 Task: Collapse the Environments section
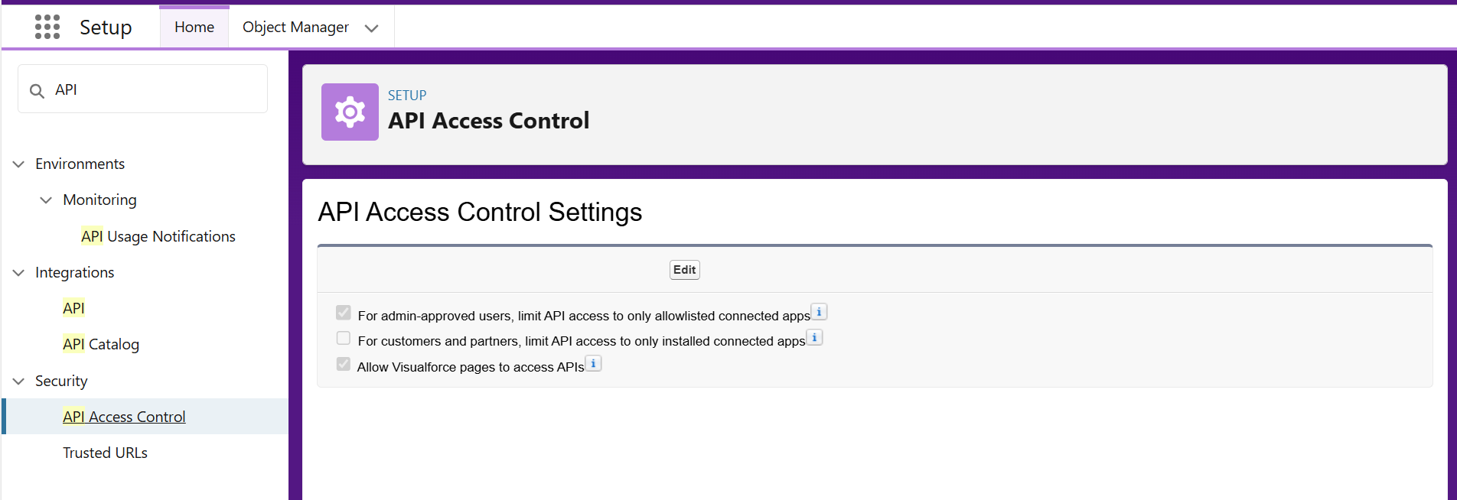click(19, 164)
